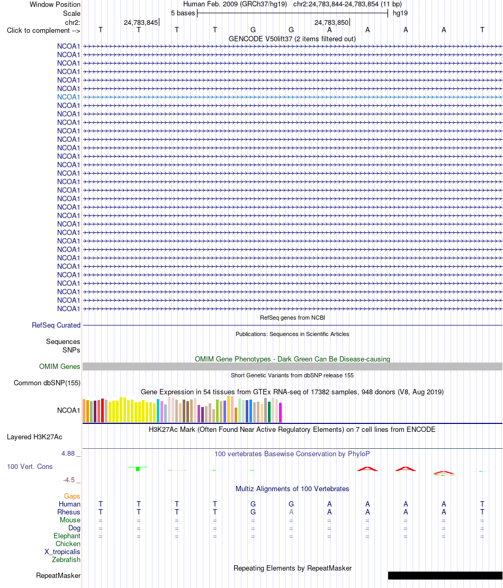Click the '100 Vert. Cons' track label
This screenshot has width=503, height=588.
pyautogui.click(x=30, y=466)
